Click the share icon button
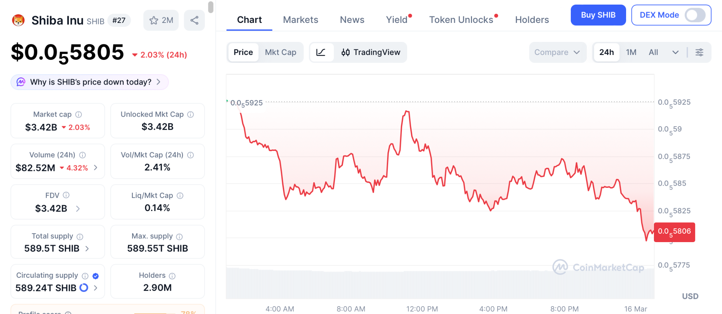 pyautogui.click(x=194, y=20)
